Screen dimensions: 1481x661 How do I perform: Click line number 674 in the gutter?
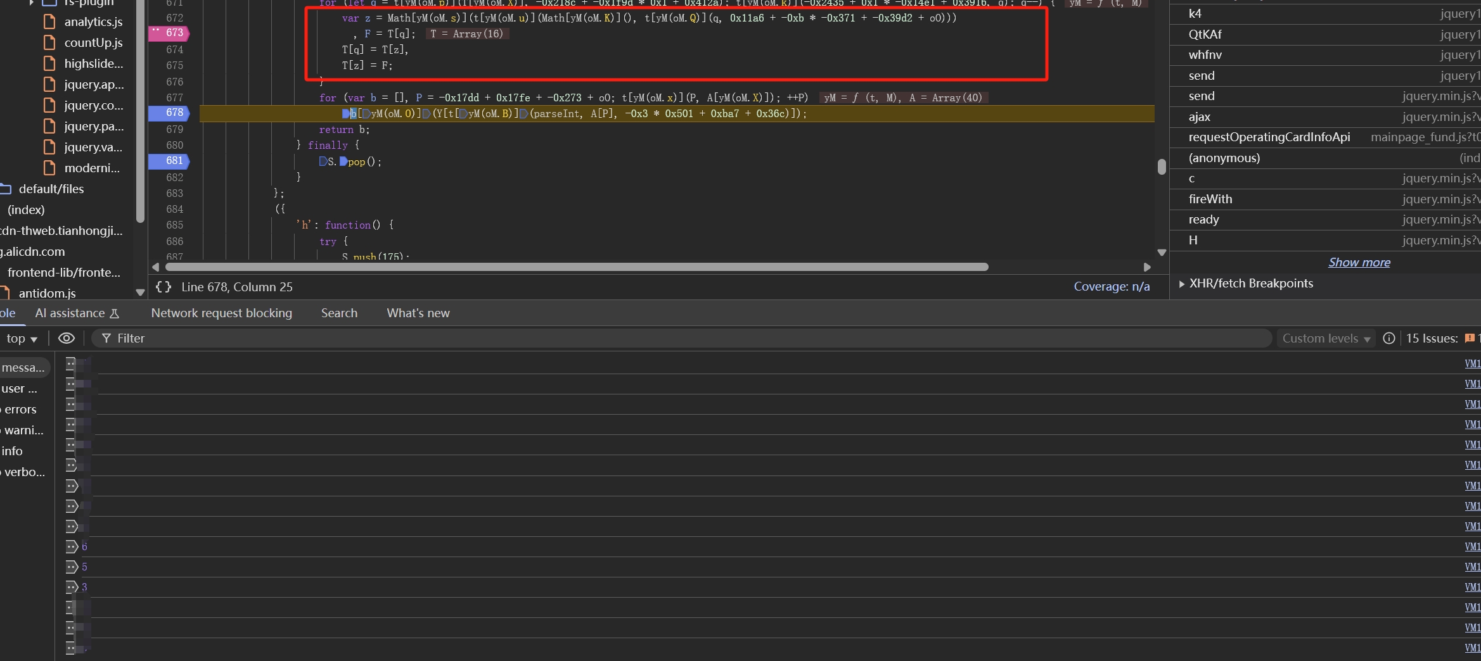(x=174, y=49)
